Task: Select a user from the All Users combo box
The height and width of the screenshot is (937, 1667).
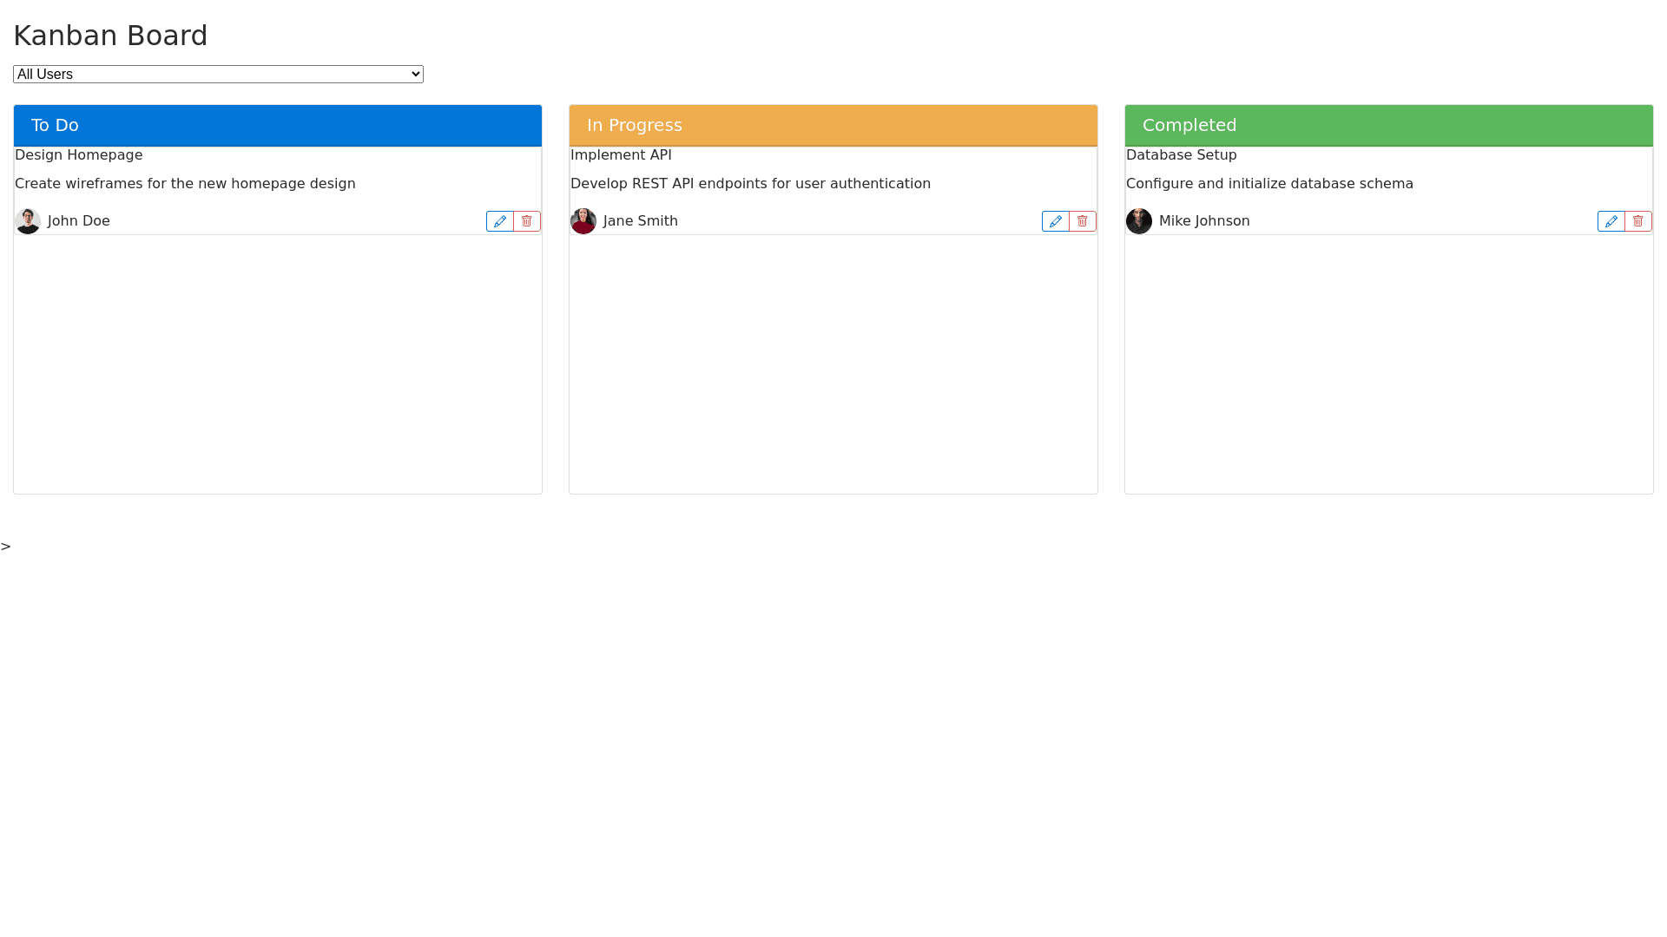Action: 218,74
